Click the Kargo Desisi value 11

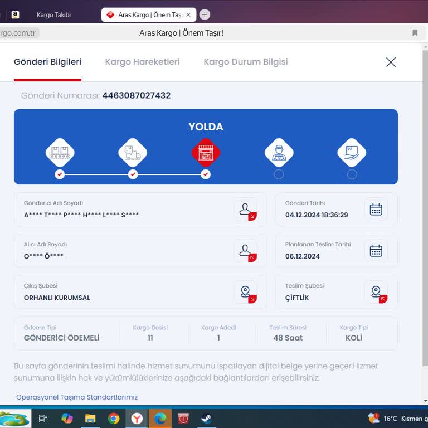tap(150, 338)
